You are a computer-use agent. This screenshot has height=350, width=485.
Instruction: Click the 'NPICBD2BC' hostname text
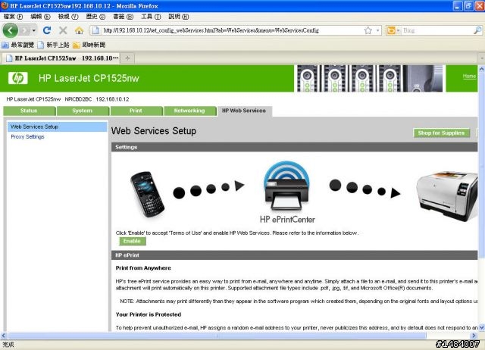click(x=78, y=99)
